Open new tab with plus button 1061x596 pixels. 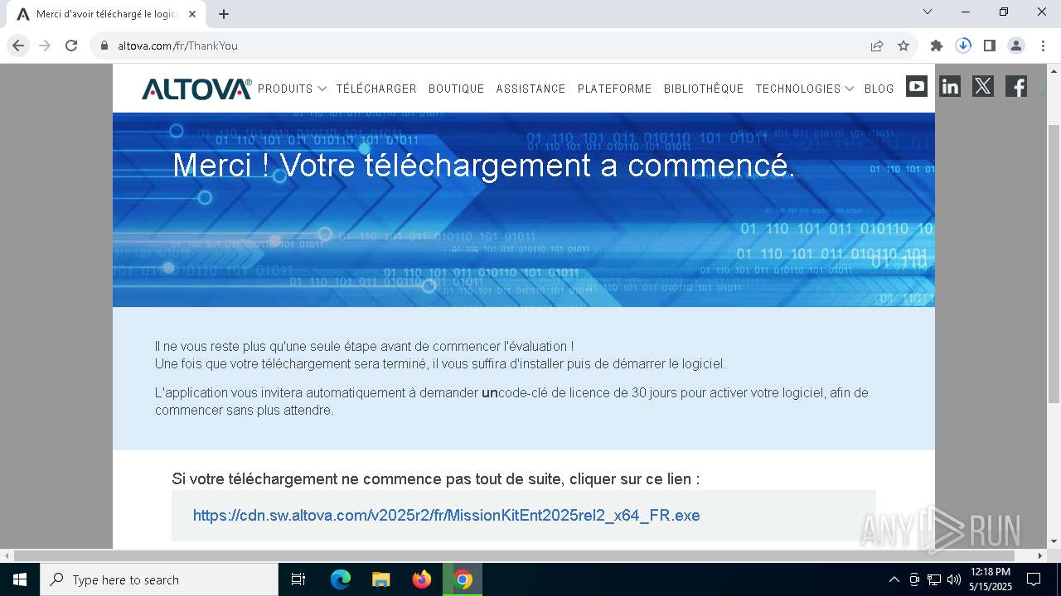coord(224,14)
